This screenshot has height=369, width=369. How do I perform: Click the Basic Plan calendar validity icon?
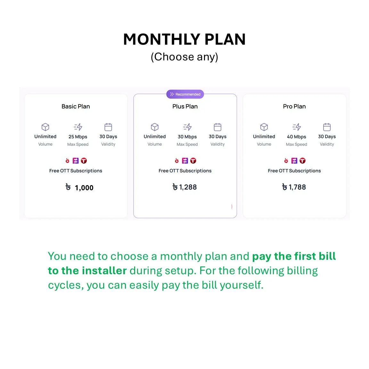[108, 127]
